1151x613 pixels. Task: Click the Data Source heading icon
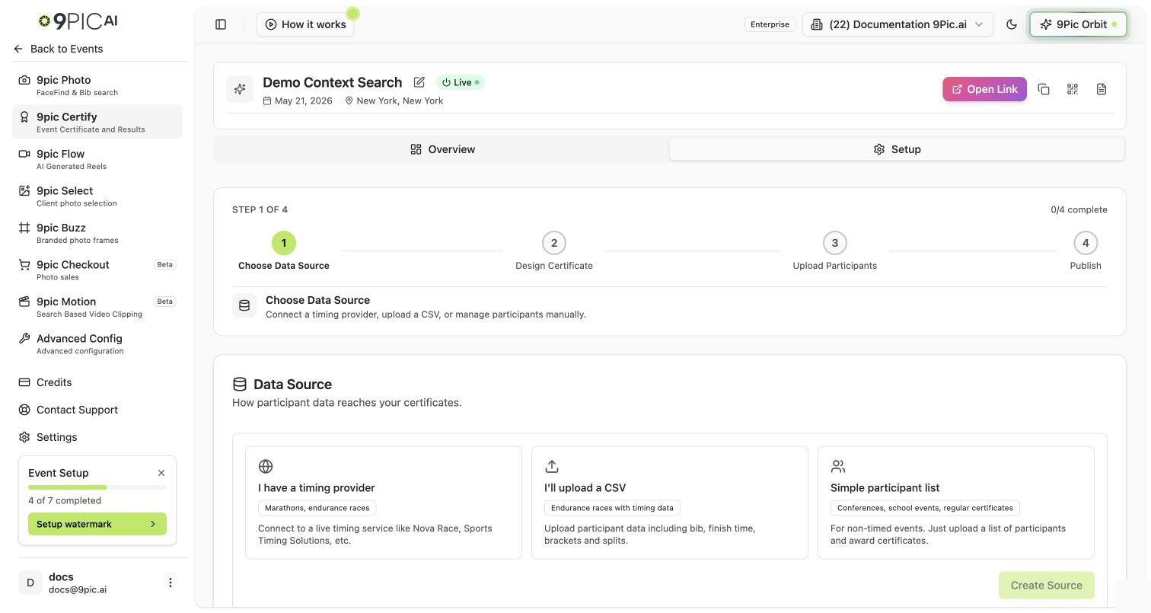tap(240, 385)
